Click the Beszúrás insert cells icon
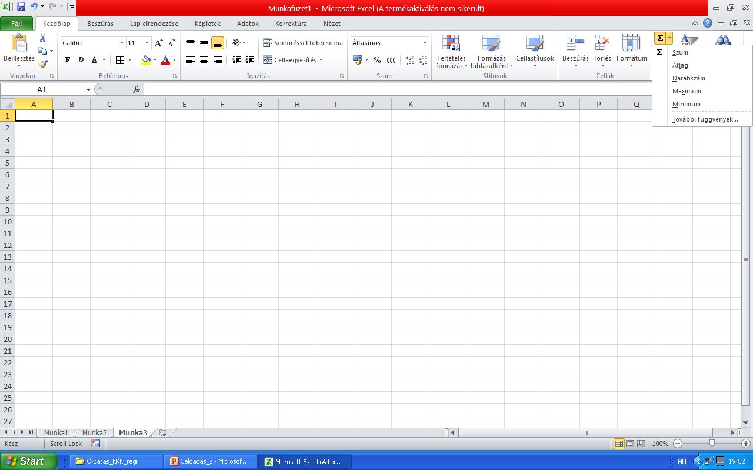Viewport: 753px width, 470px height. click(x=575, y=43)
